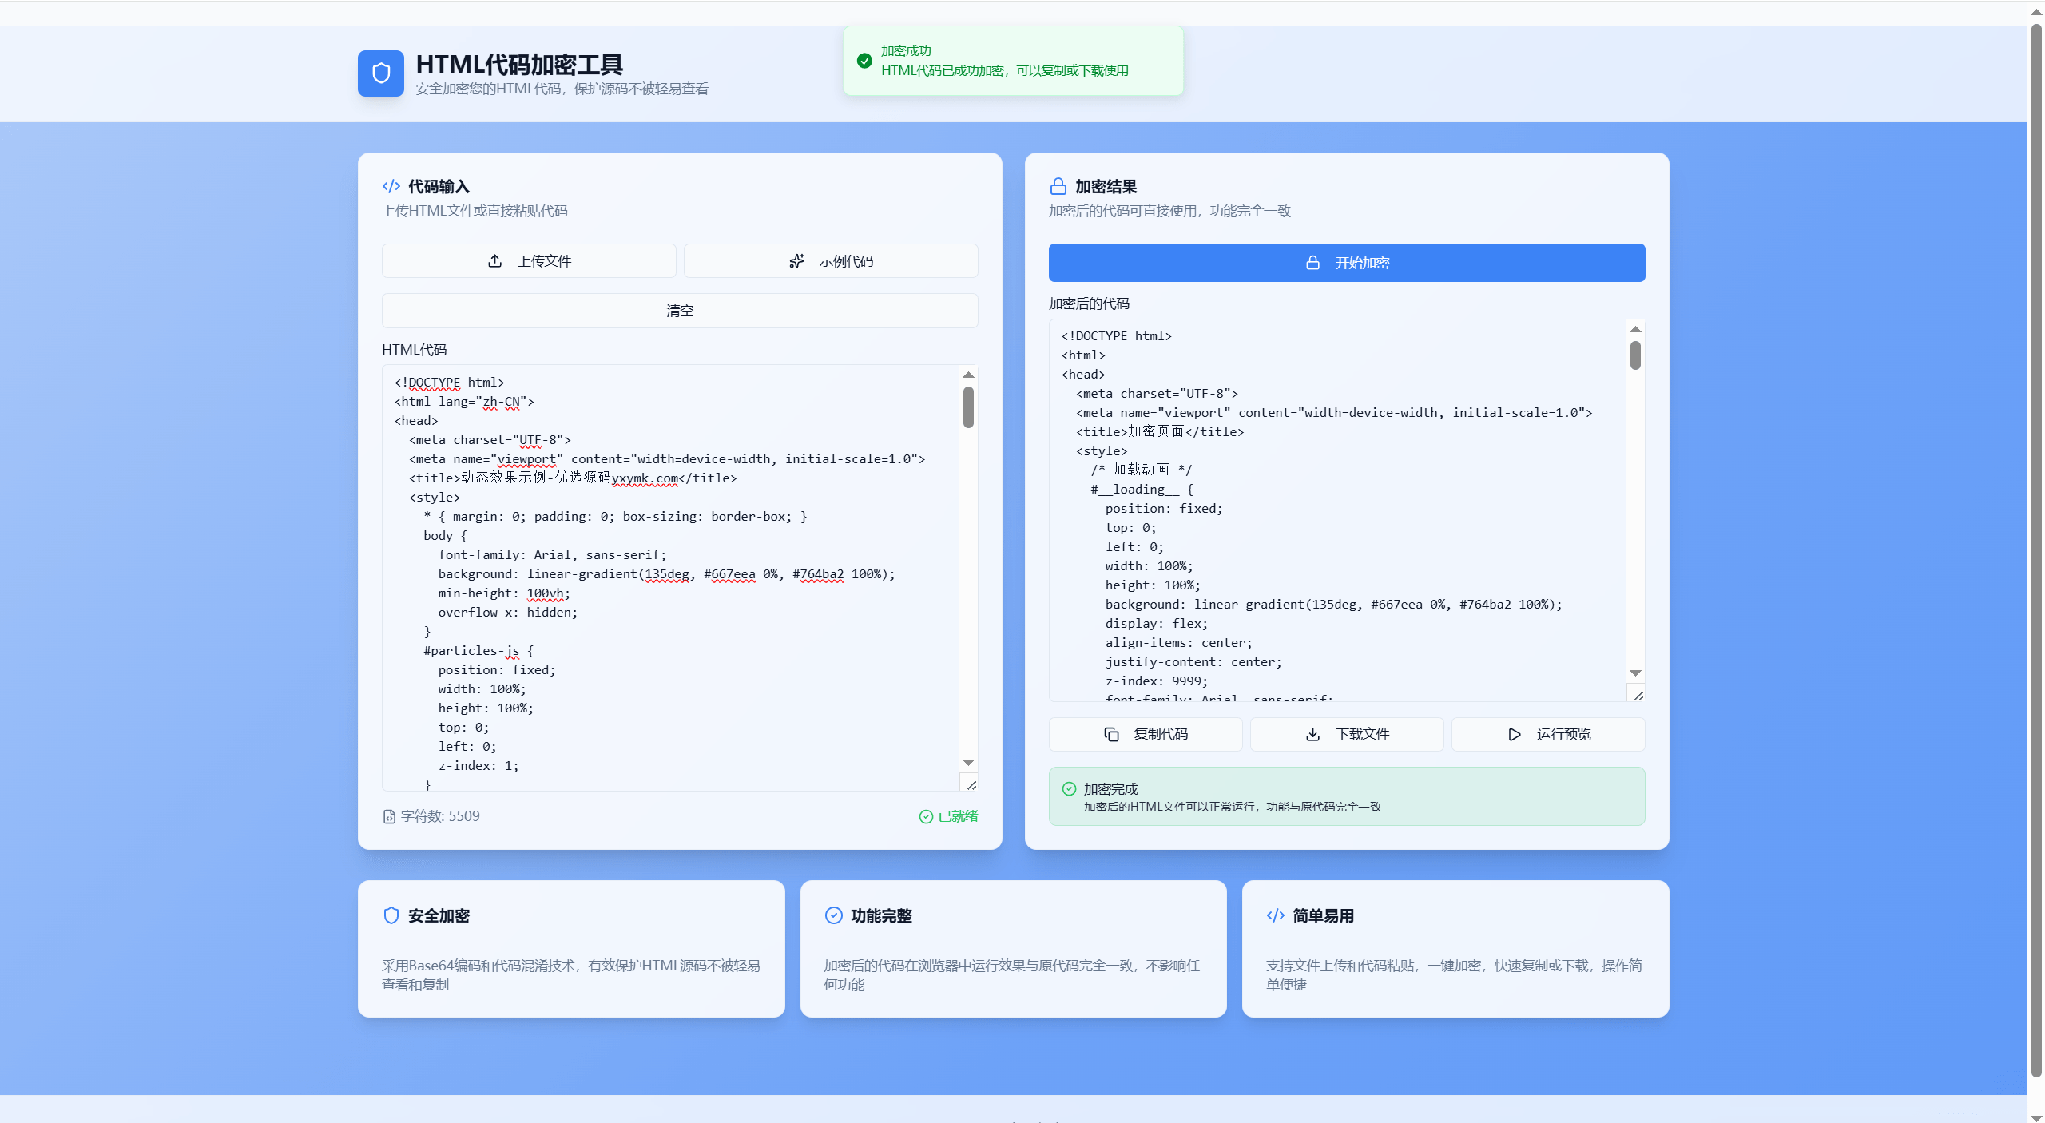The height and width of the screenshot is (1123, 2045).
Task: Click the green checkmark in success toast
Action: point(864,61)
